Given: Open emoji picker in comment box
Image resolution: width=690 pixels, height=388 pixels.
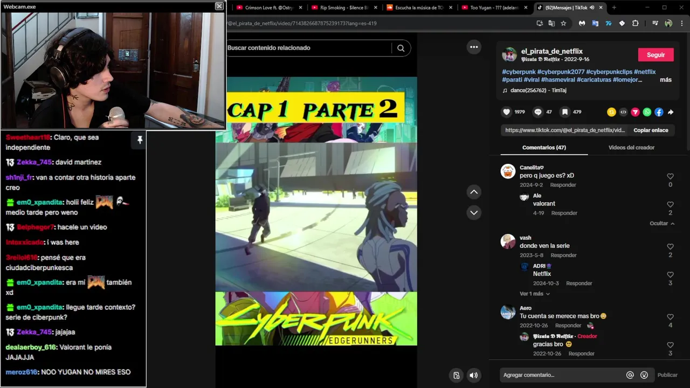Looking at the screenshot, I should (x=644, y=375).
